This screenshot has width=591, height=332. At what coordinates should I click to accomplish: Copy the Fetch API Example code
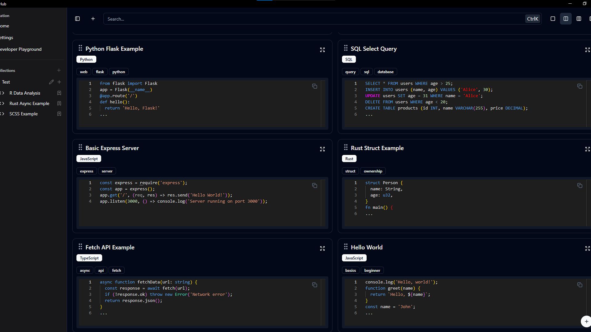click(315, 285)
